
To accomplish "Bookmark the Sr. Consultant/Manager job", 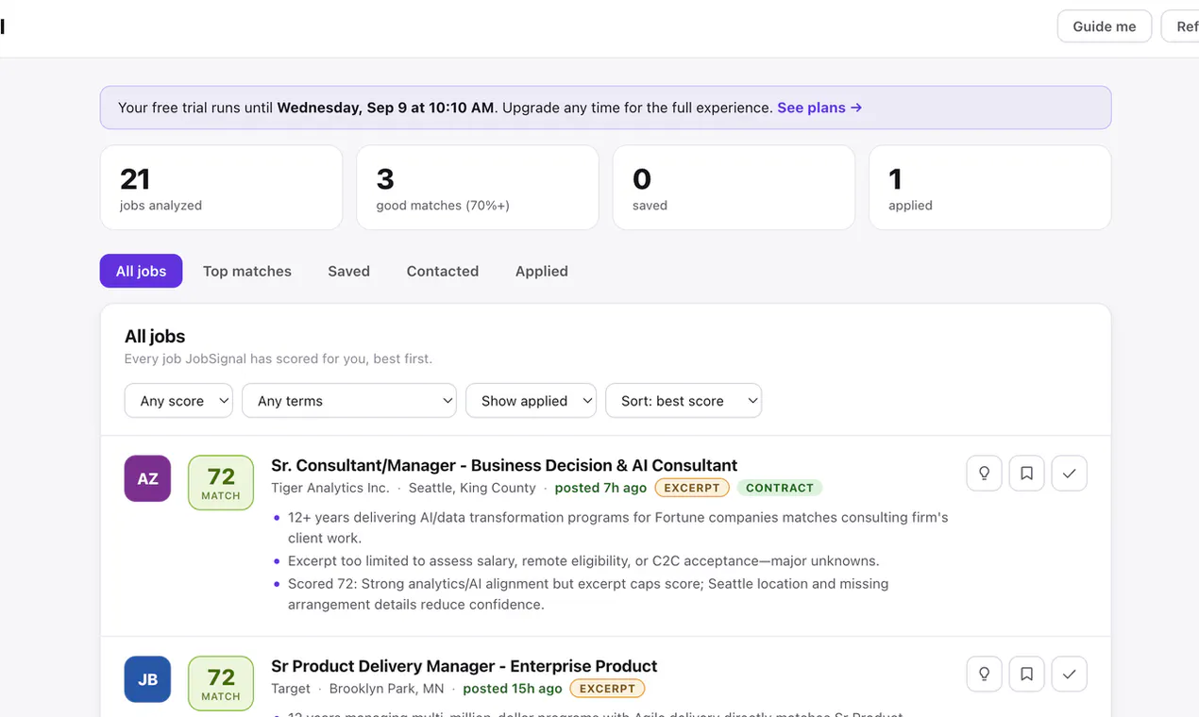I will coord(1026,474).
